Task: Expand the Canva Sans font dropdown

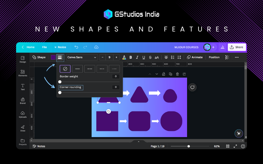Action: (x=82, y=57)
